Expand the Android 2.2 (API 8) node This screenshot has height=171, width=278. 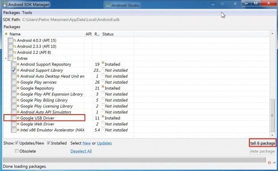6,52
